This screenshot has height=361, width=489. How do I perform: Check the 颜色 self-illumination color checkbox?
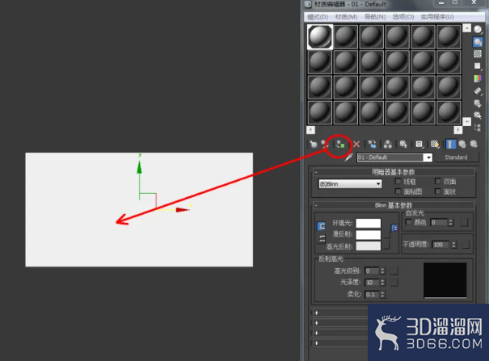pyautogui.click(x=408, y=222)
